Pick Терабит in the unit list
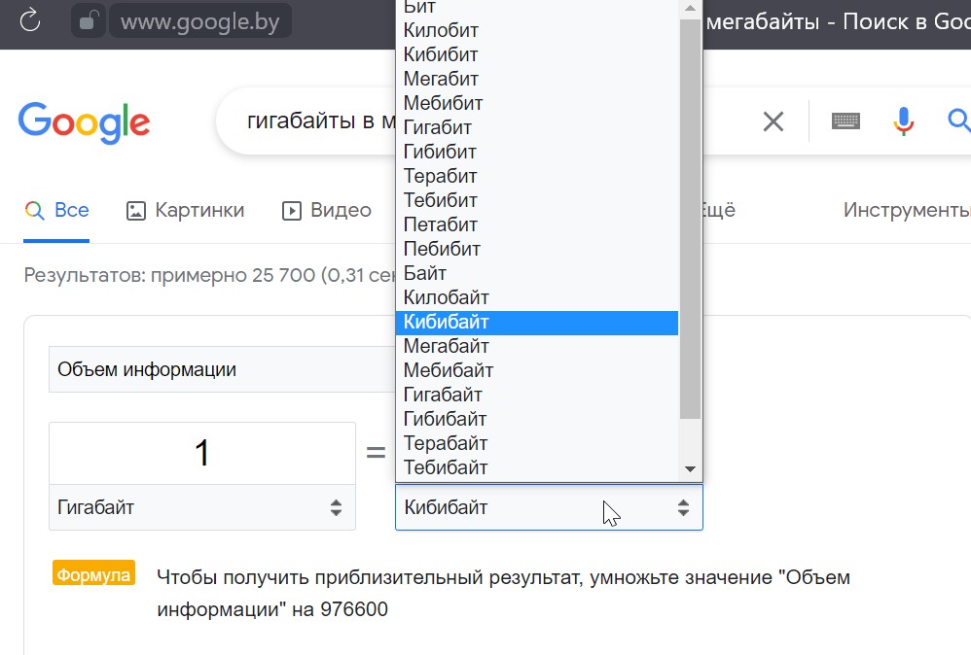Screen dimensions: 971x655 [x=440, y=176]
